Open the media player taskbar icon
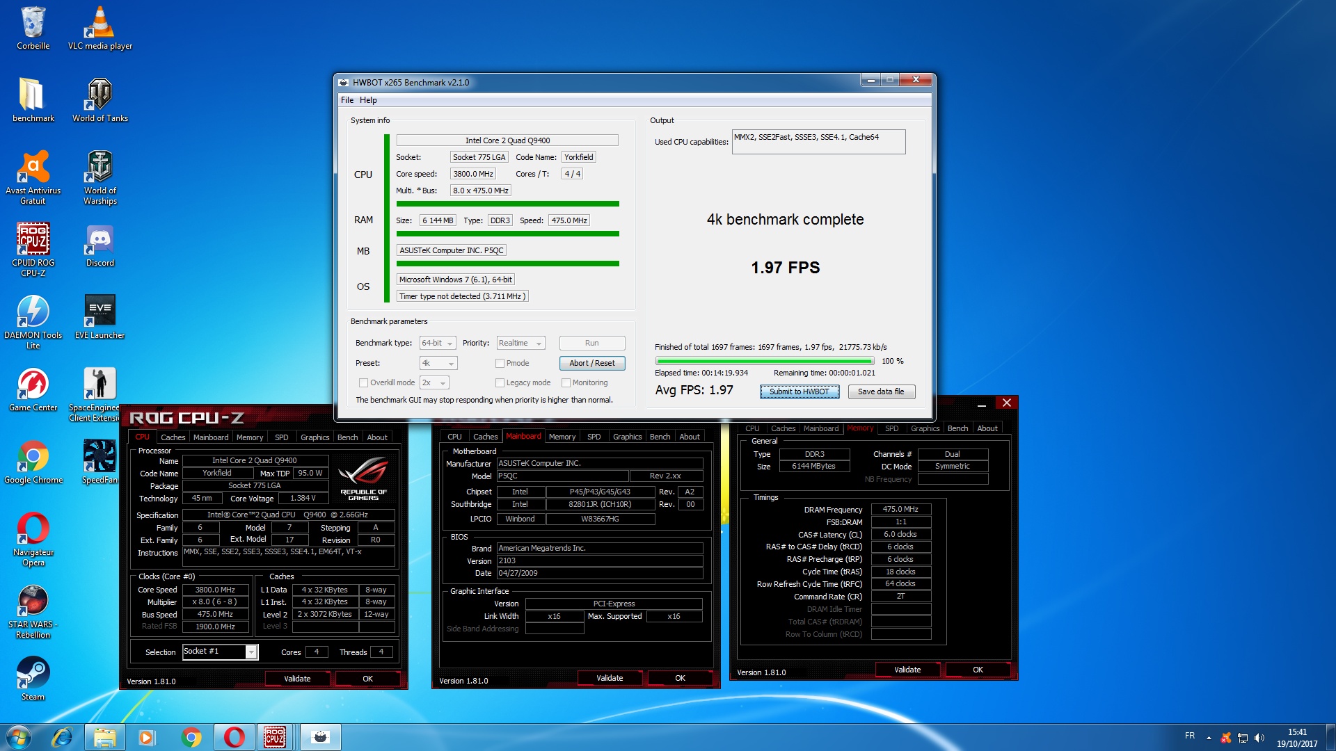This screenshot has height=751, width=1336. click(x=147, y=737)
